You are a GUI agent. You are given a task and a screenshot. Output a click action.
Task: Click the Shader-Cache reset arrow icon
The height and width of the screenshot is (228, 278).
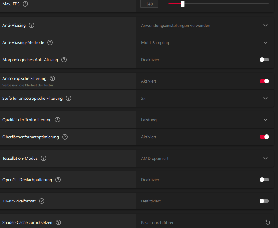click(268, 222)
